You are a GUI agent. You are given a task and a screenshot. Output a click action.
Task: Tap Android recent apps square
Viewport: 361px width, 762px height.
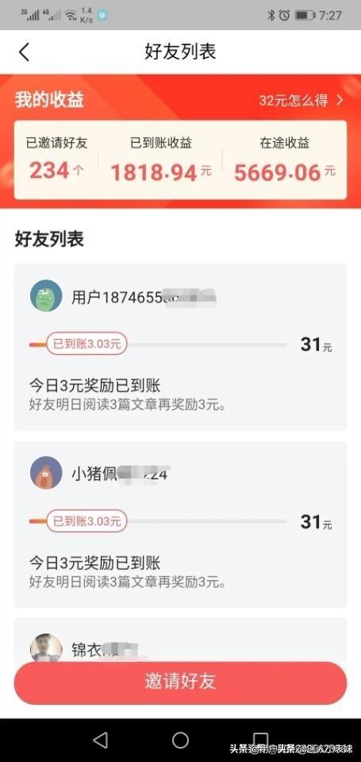coord(261,740)
